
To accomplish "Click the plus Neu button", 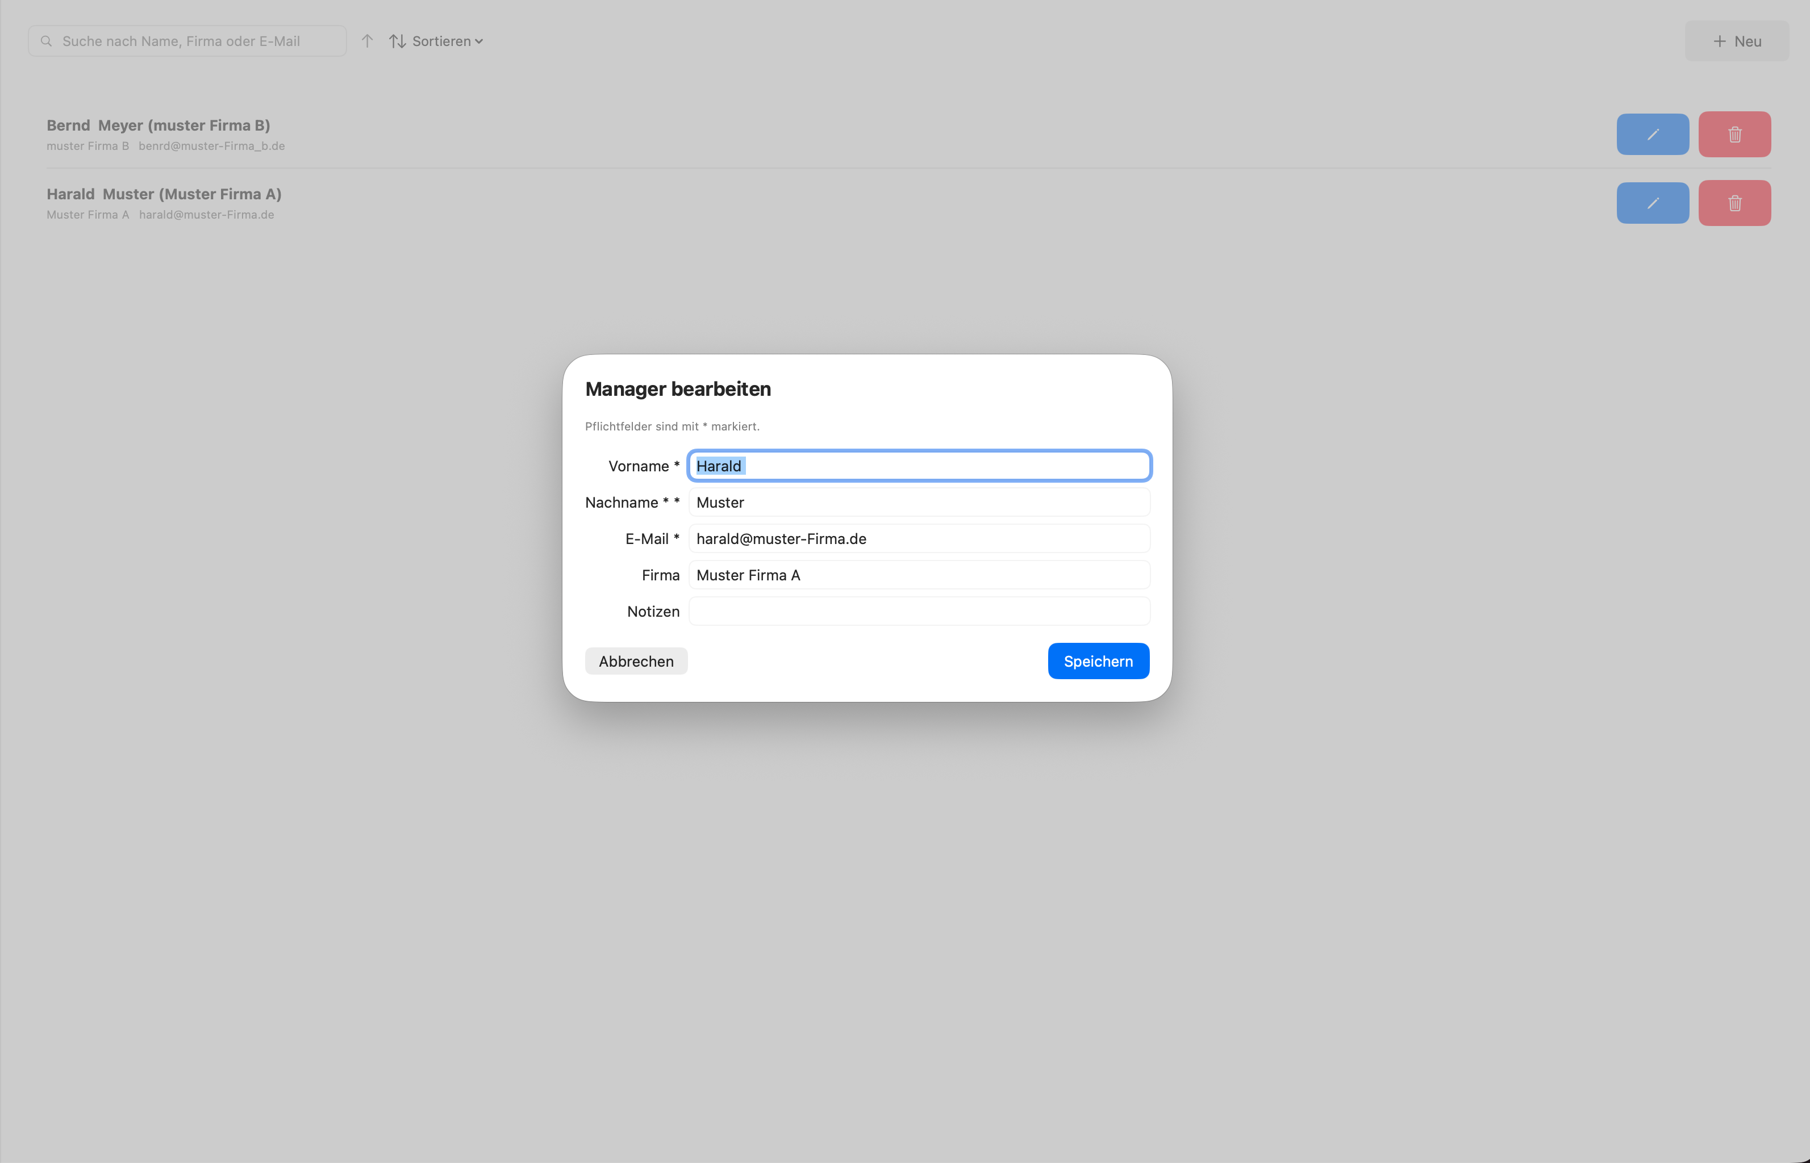I will click(x=1736, y=41).
